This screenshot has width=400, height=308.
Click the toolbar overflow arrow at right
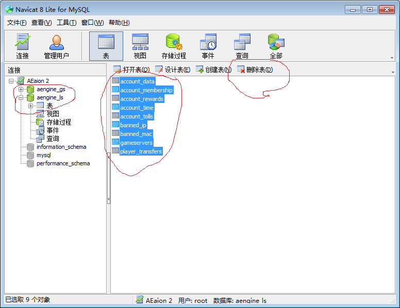coord(392,58)
